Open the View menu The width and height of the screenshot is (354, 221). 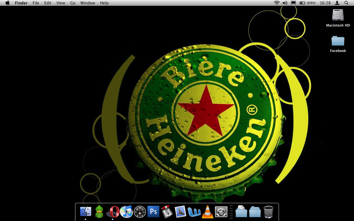coord(61,3)
